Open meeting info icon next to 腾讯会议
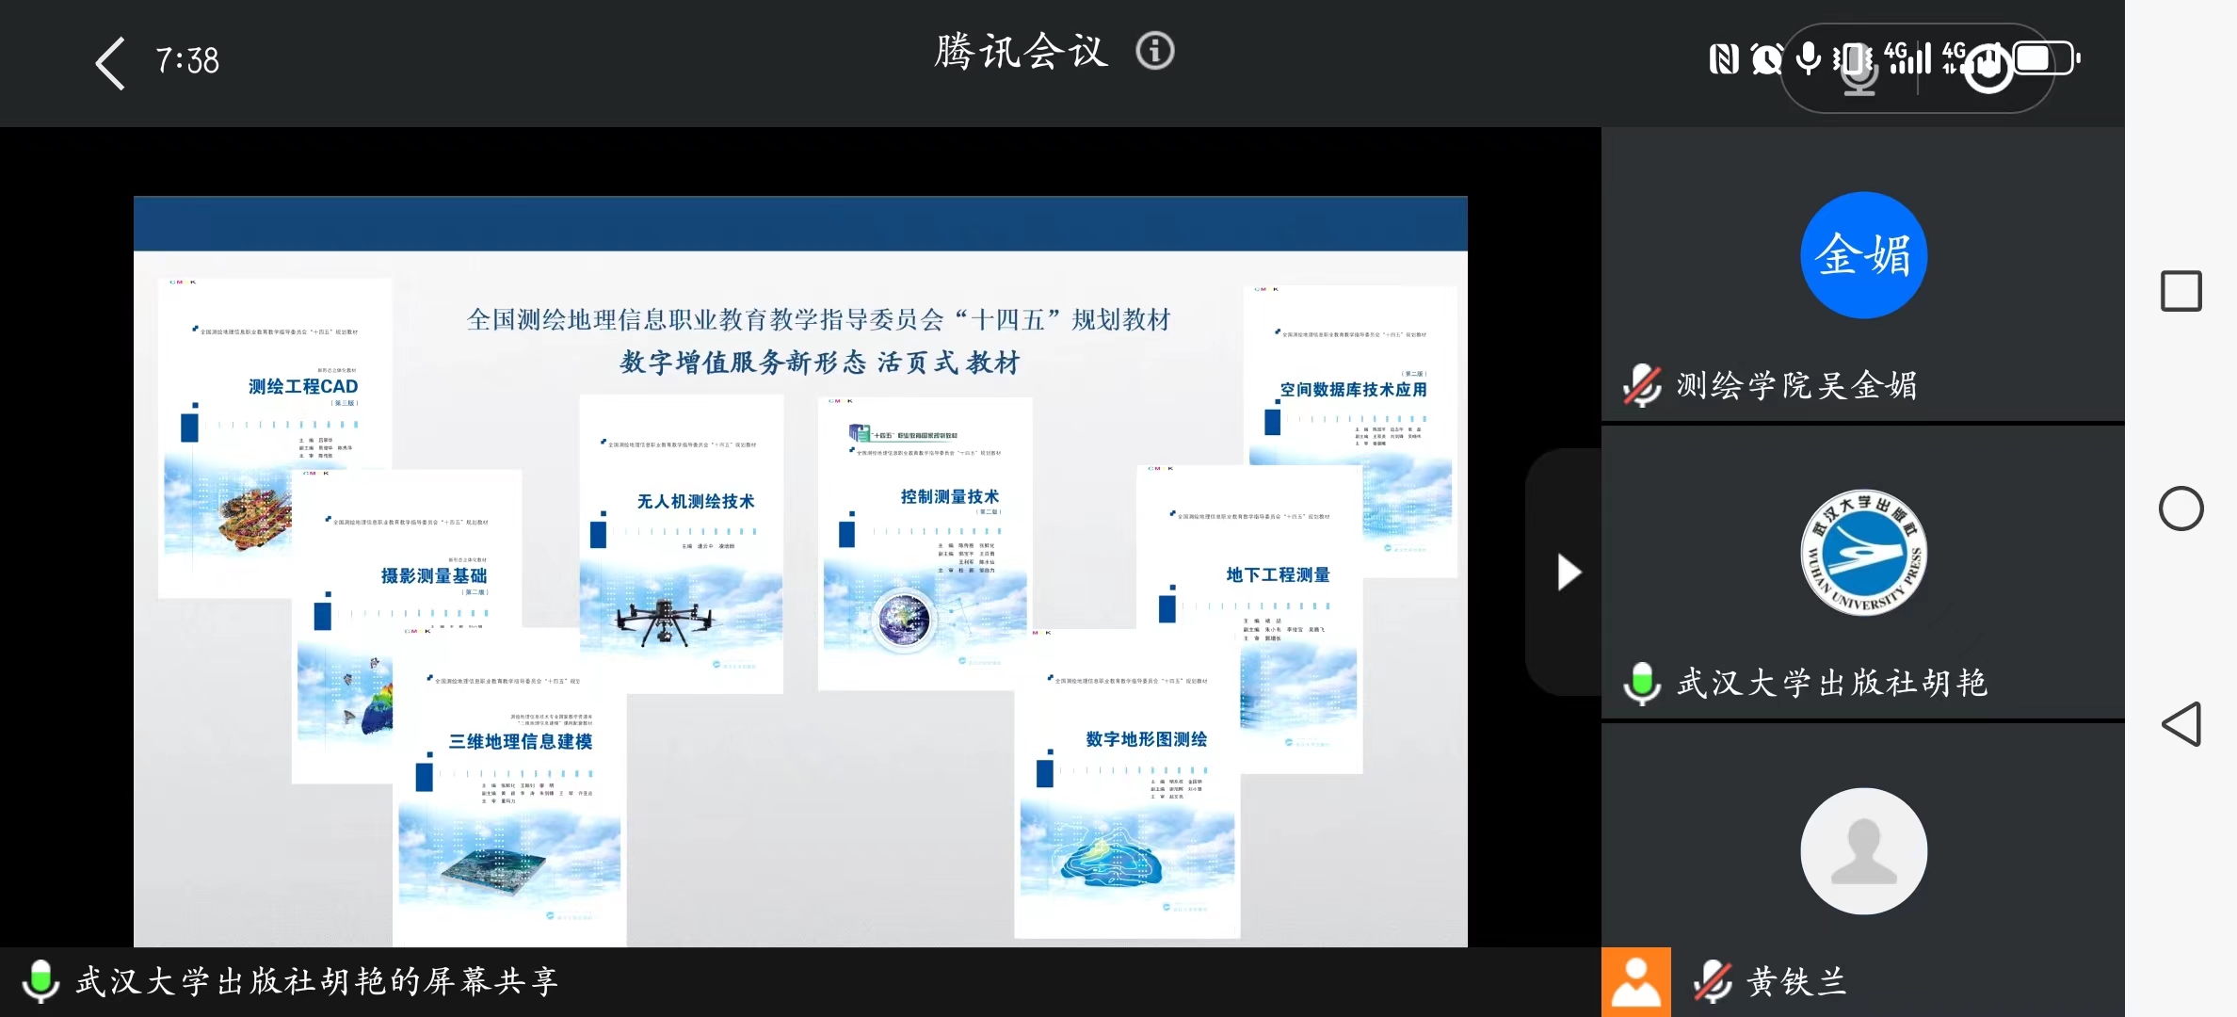This screenshot has width=2237, height=1017. [1154, 51]
